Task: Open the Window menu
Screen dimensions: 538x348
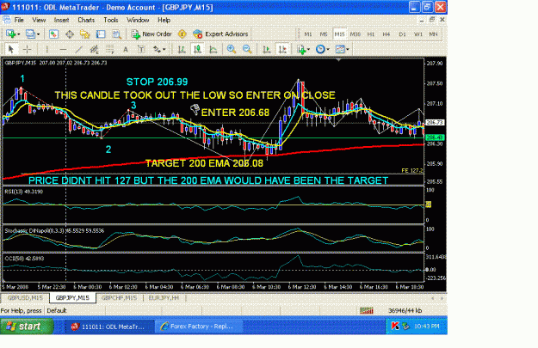Action: pyautogui.click(x=138, y=20)
